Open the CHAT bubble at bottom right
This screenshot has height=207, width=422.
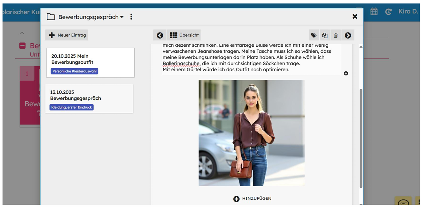point(403,202)
